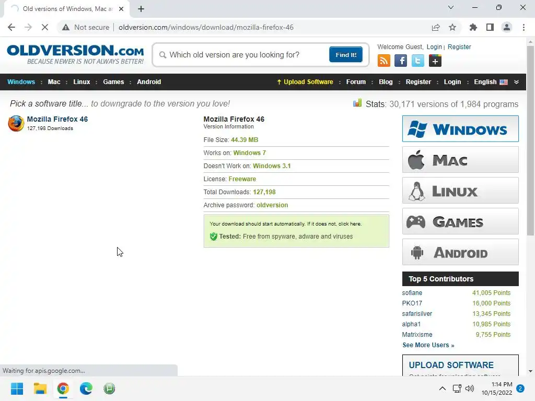The image size is (535, 401).
Task: Click the download click here message
Action: click(286, 223)
